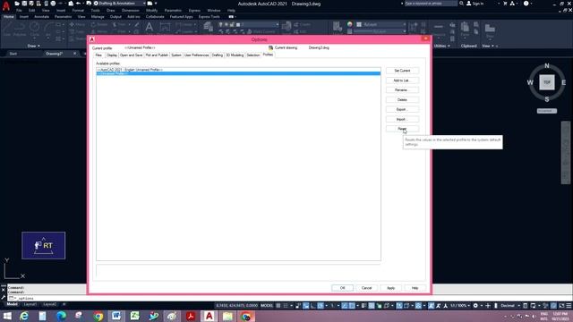Open the status bar customization menu icon
This screenshot has width=573, height=322.
tap(569, 306)
